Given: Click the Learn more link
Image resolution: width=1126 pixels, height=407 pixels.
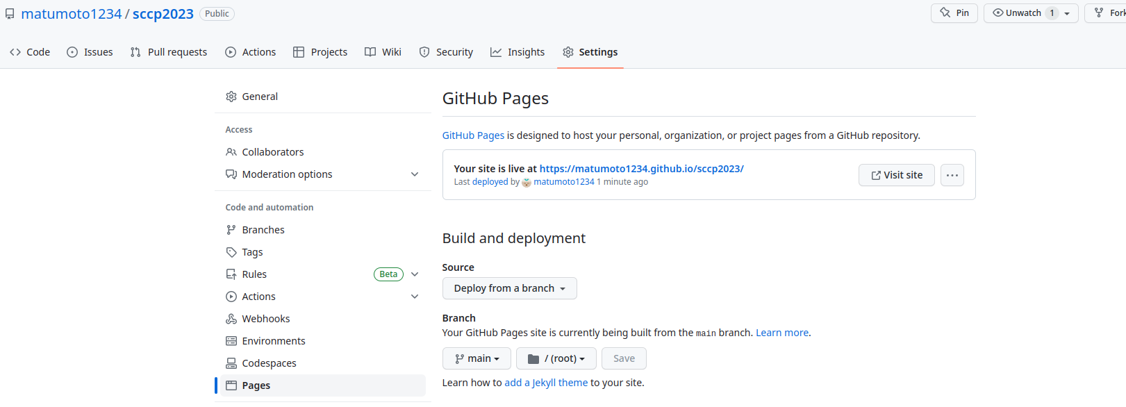Looking at the screenshot, I should click(782, 333).
